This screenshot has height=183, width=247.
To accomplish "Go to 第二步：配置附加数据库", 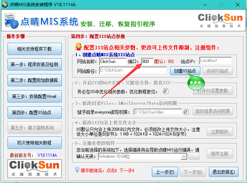I will click(x=34, y=80).
